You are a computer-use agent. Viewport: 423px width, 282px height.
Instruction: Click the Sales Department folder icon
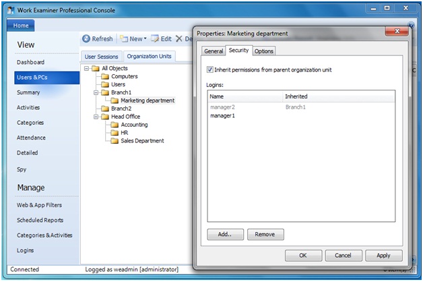pyautogui.click(x=115, y=141)
